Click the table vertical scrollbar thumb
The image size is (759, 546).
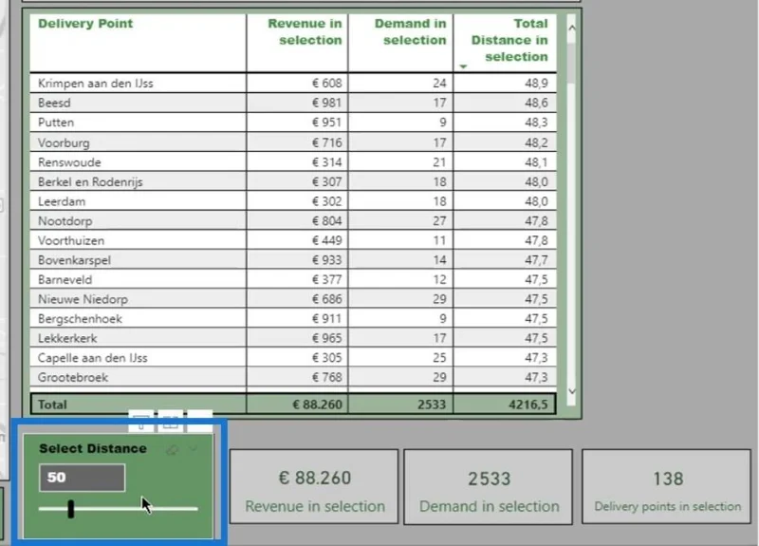[572, 63]
